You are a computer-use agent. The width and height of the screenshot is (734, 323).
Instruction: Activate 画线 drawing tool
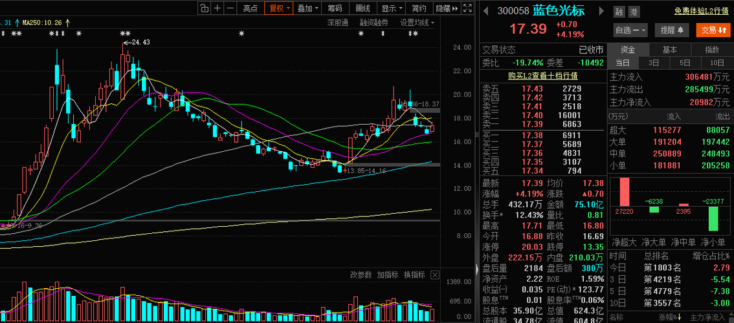(362, 8)
